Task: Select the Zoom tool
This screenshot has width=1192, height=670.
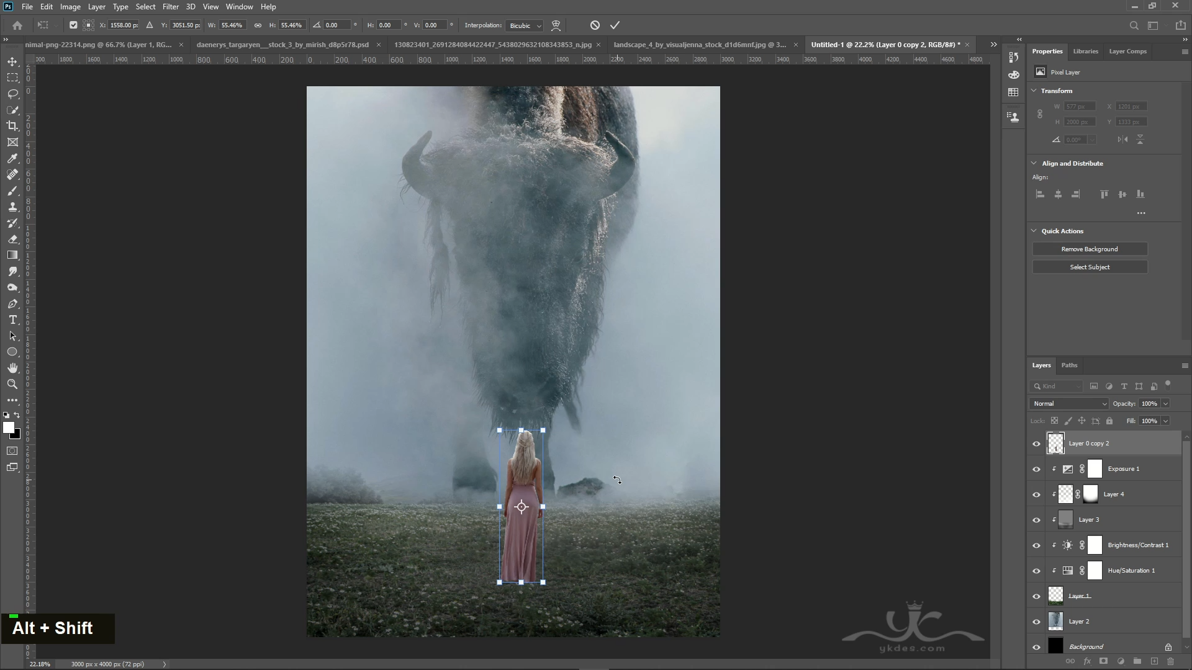Action: (12, 384)
